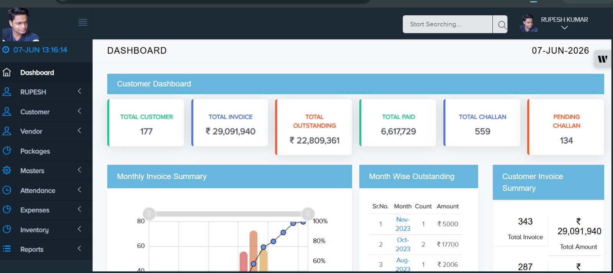Click the Dashboard home icon
Screen dimensions: 613x273
7,72
